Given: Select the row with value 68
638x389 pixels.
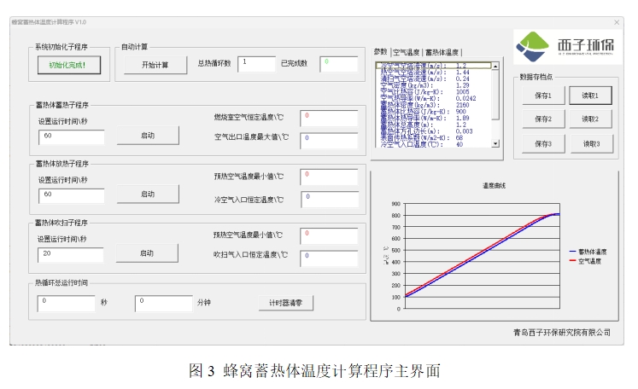Looking at the screenshot, I should pyautogui.click(x=434, y=138).
